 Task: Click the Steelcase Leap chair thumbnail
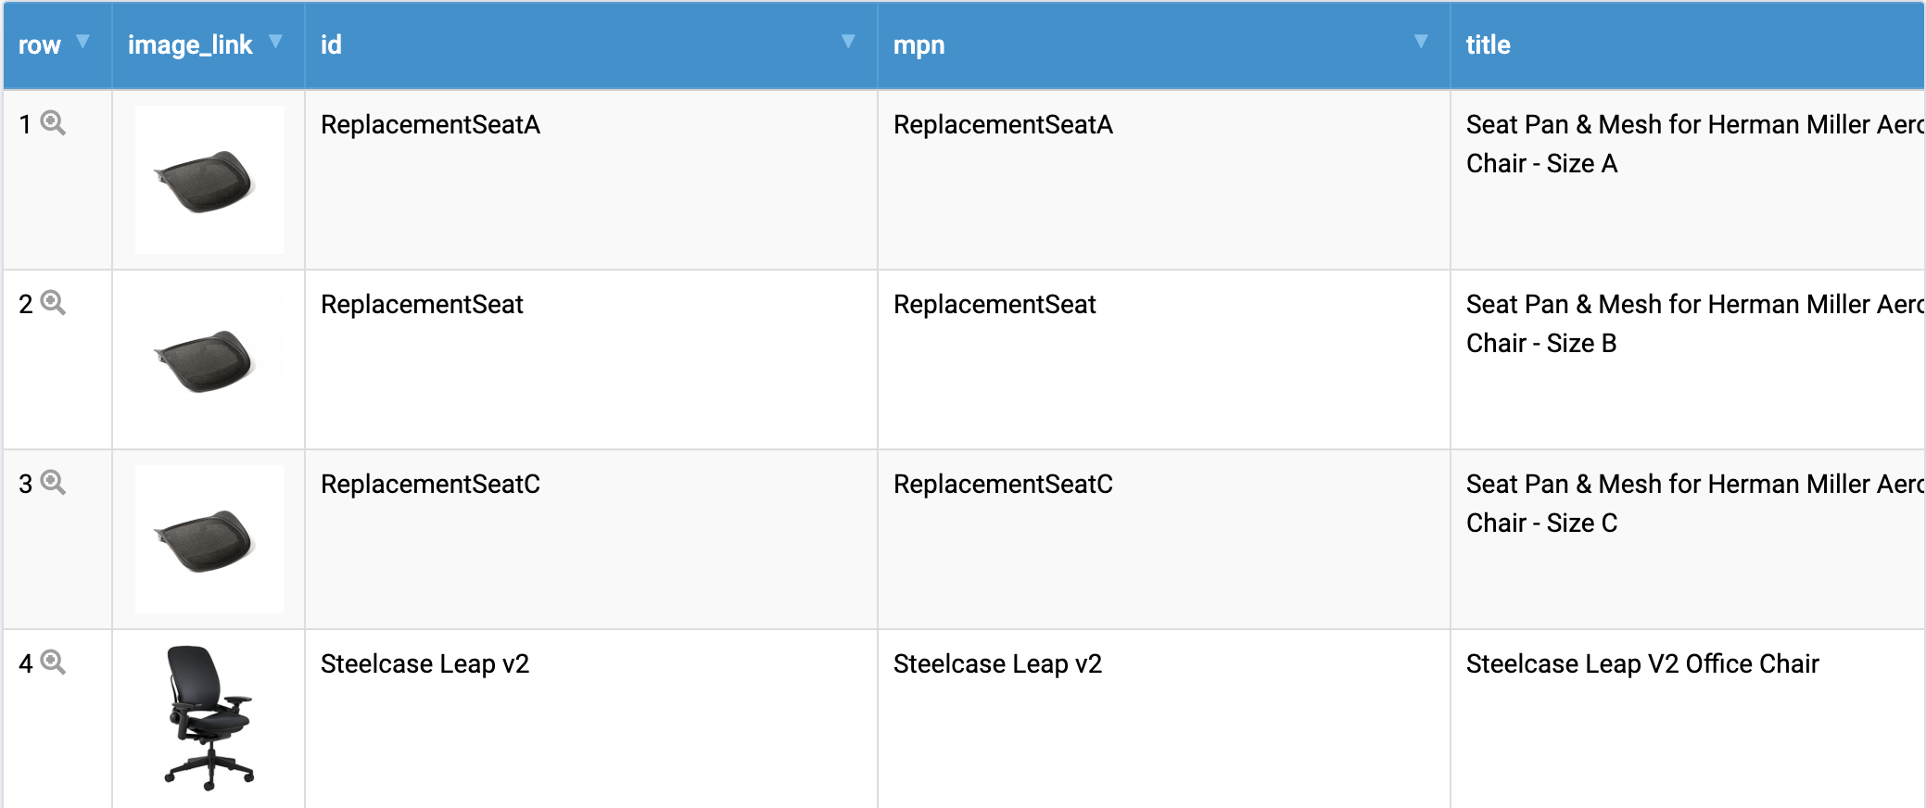click(x=209, y=717)
